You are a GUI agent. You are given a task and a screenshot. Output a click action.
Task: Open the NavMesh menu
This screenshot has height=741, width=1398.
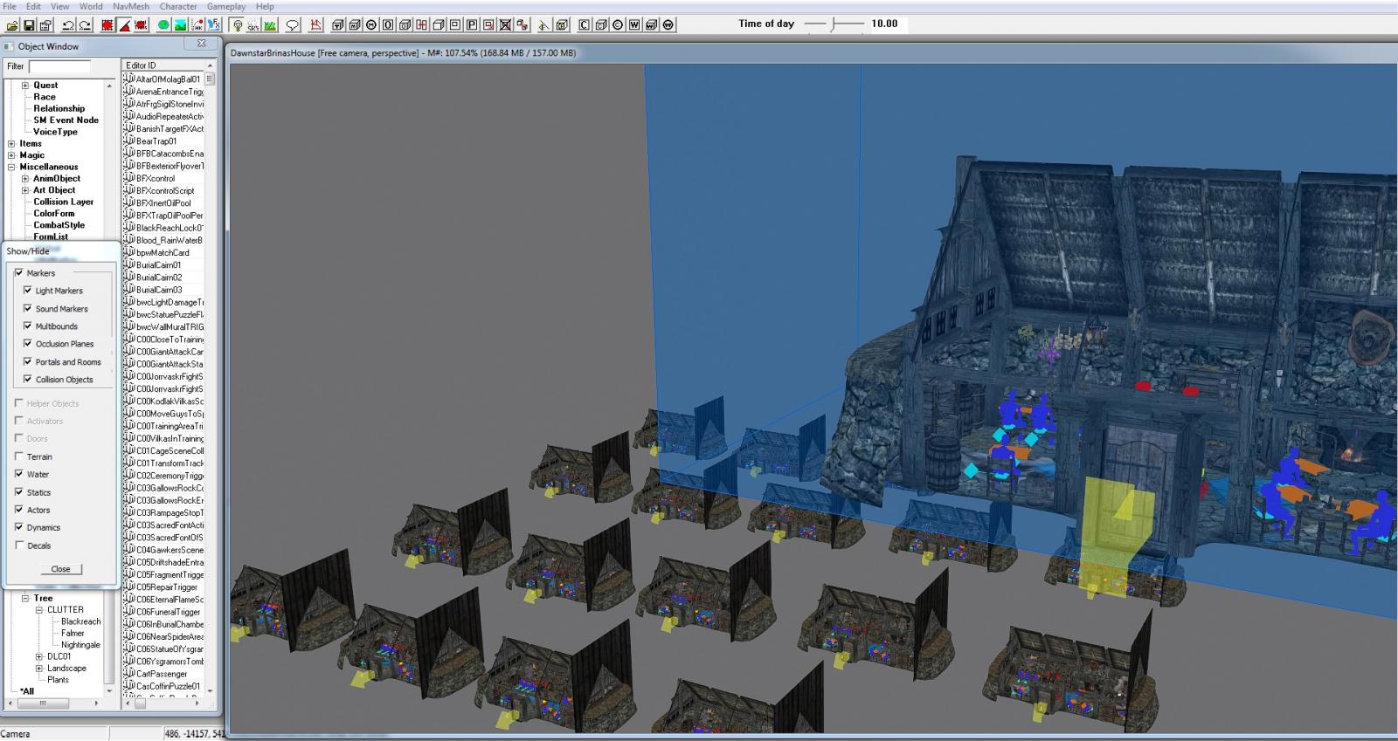(131, 6)
